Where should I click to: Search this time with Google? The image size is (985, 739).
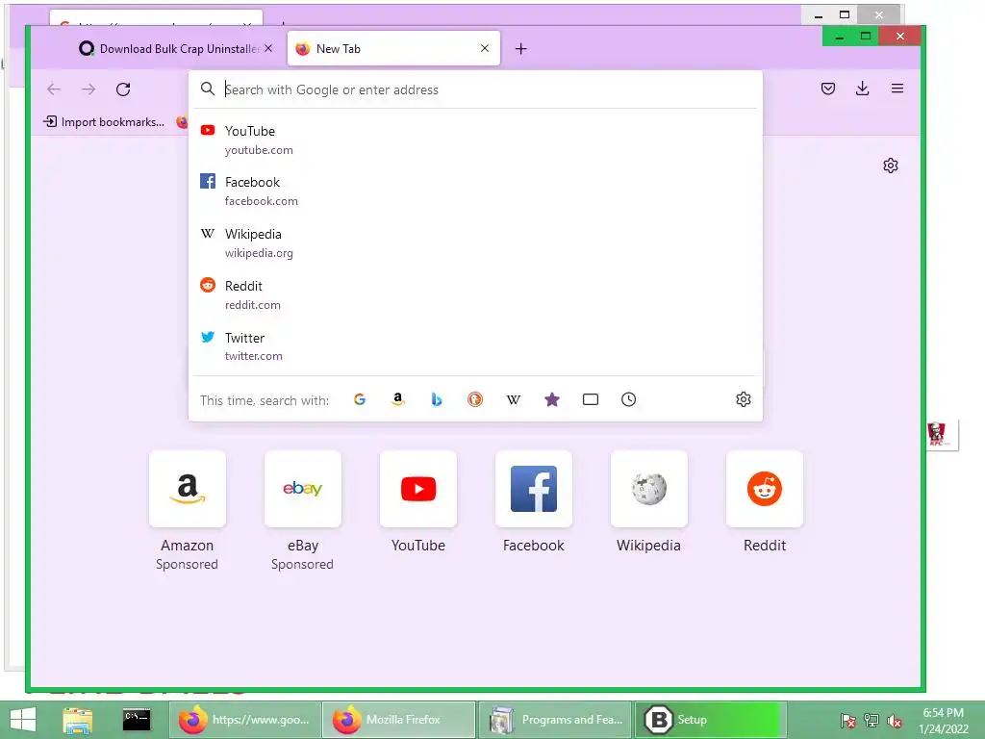point(360,399)
